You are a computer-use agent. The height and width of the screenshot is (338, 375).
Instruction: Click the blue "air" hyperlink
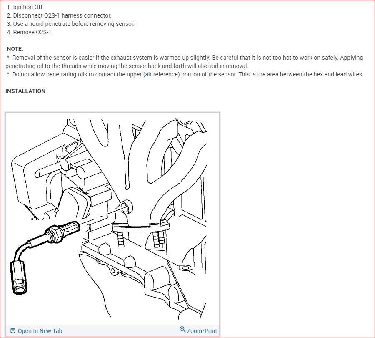click(148, 75)
